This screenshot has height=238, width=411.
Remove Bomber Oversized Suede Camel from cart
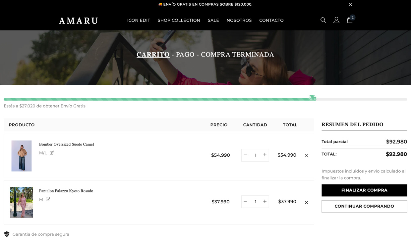click(x=306, y=156)
